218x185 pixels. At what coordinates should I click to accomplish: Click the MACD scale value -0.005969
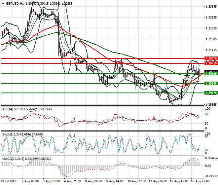211,176
